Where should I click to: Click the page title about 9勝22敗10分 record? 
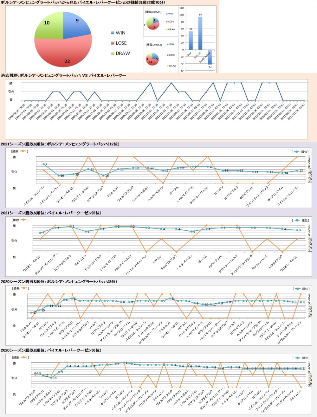(x=83, y=3)
